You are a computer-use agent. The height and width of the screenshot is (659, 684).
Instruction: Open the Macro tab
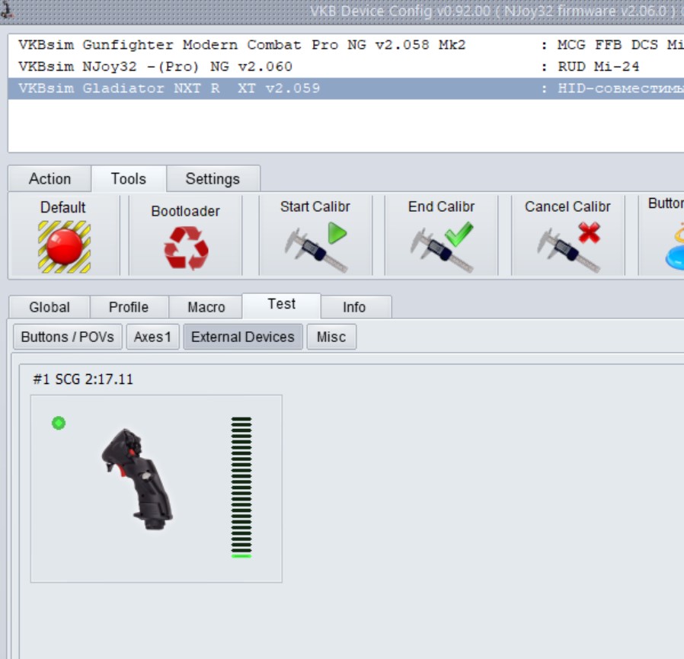(206, 307)
